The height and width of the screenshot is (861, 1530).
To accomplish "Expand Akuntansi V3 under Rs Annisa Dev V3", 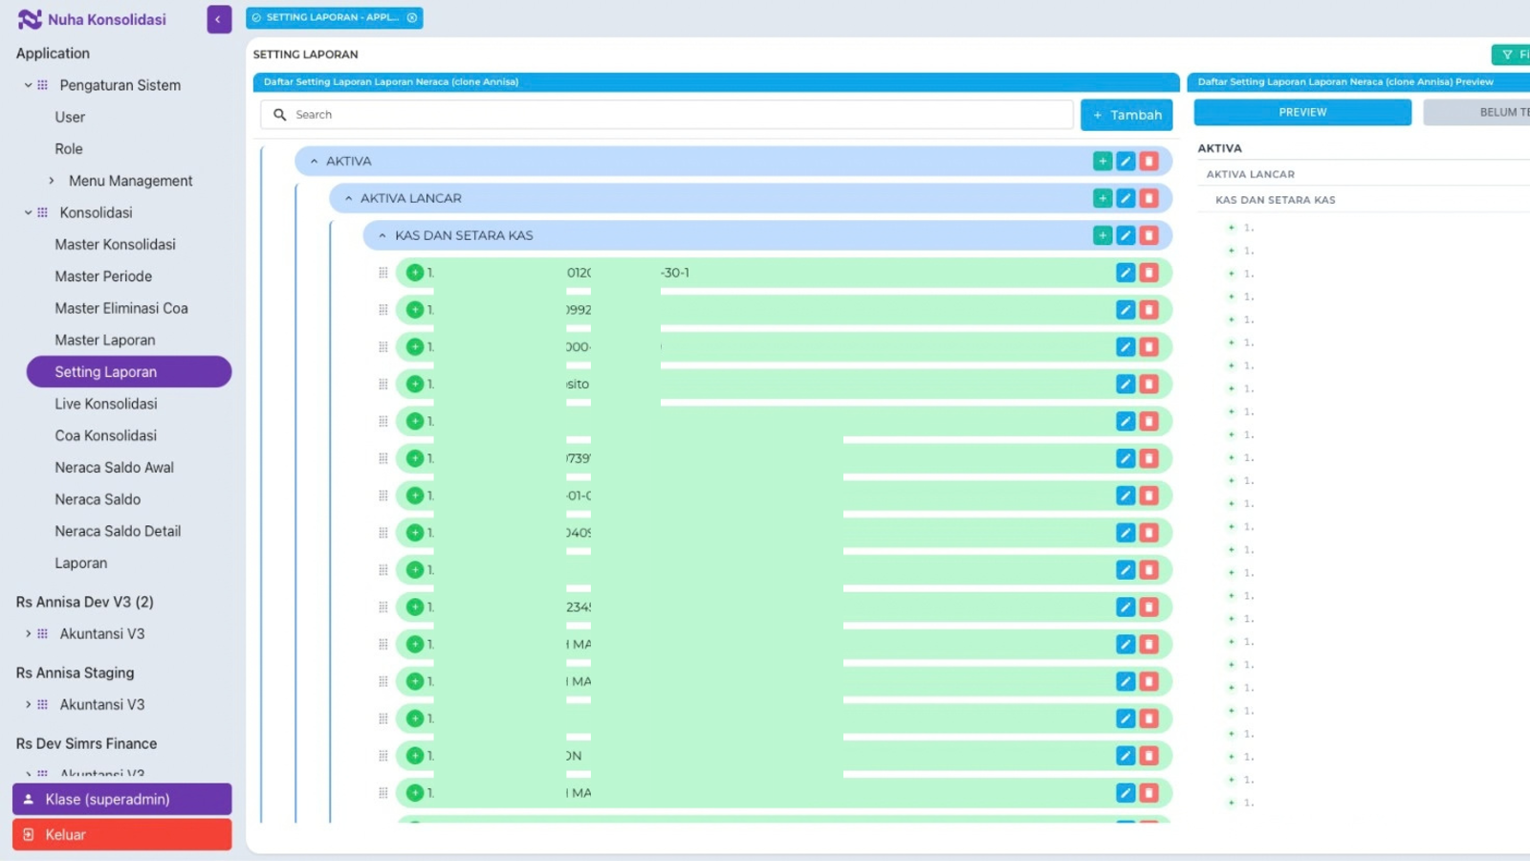I will [29, 633].
